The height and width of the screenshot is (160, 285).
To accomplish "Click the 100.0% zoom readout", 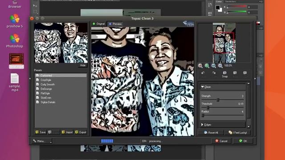I will coord(228,66).
